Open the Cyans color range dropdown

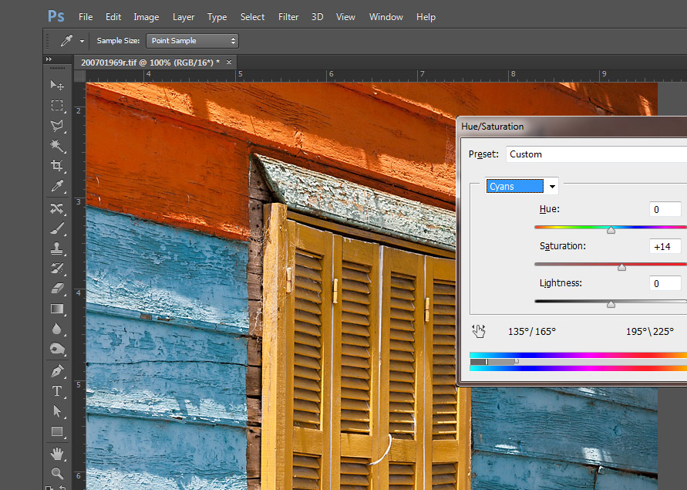coord(521,187)
